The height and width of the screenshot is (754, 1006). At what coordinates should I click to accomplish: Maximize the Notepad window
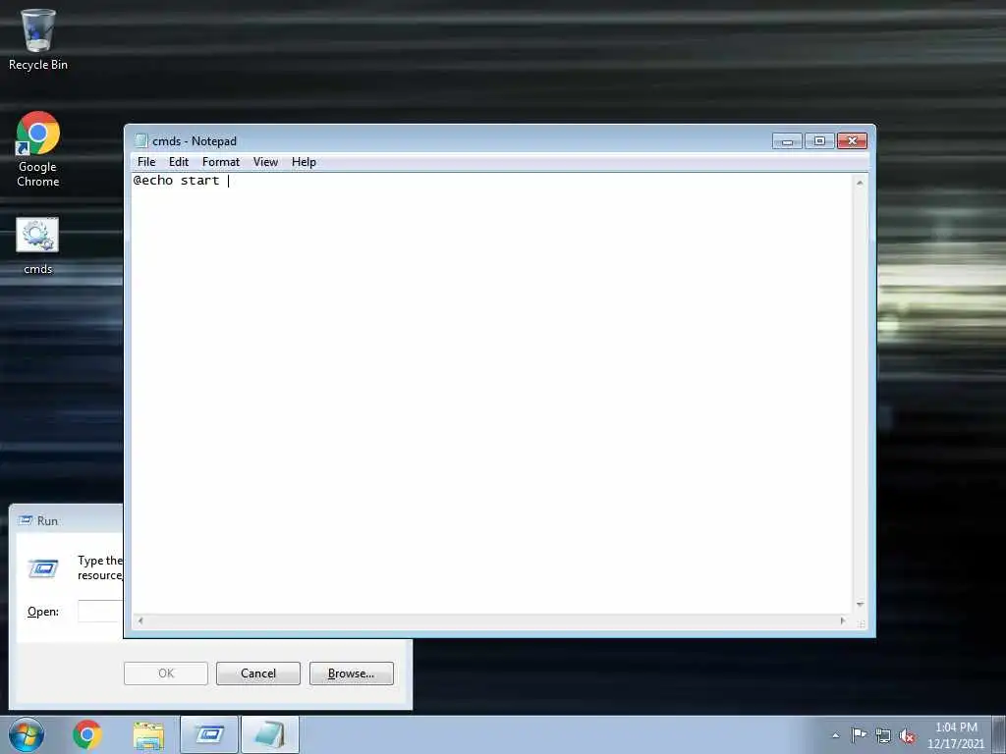[x=819, y=141]
